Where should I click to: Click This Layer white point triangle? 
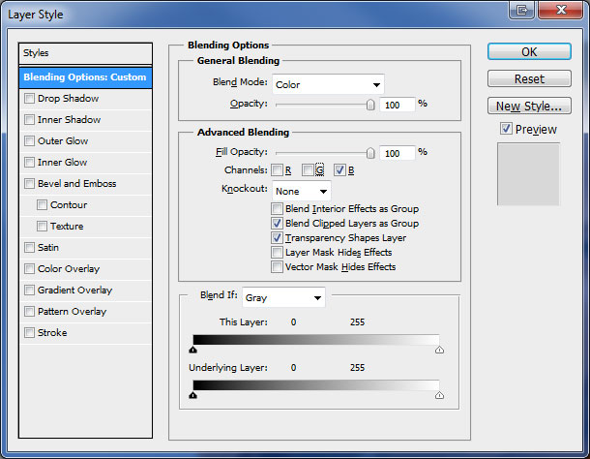click(x=439, y=351)
